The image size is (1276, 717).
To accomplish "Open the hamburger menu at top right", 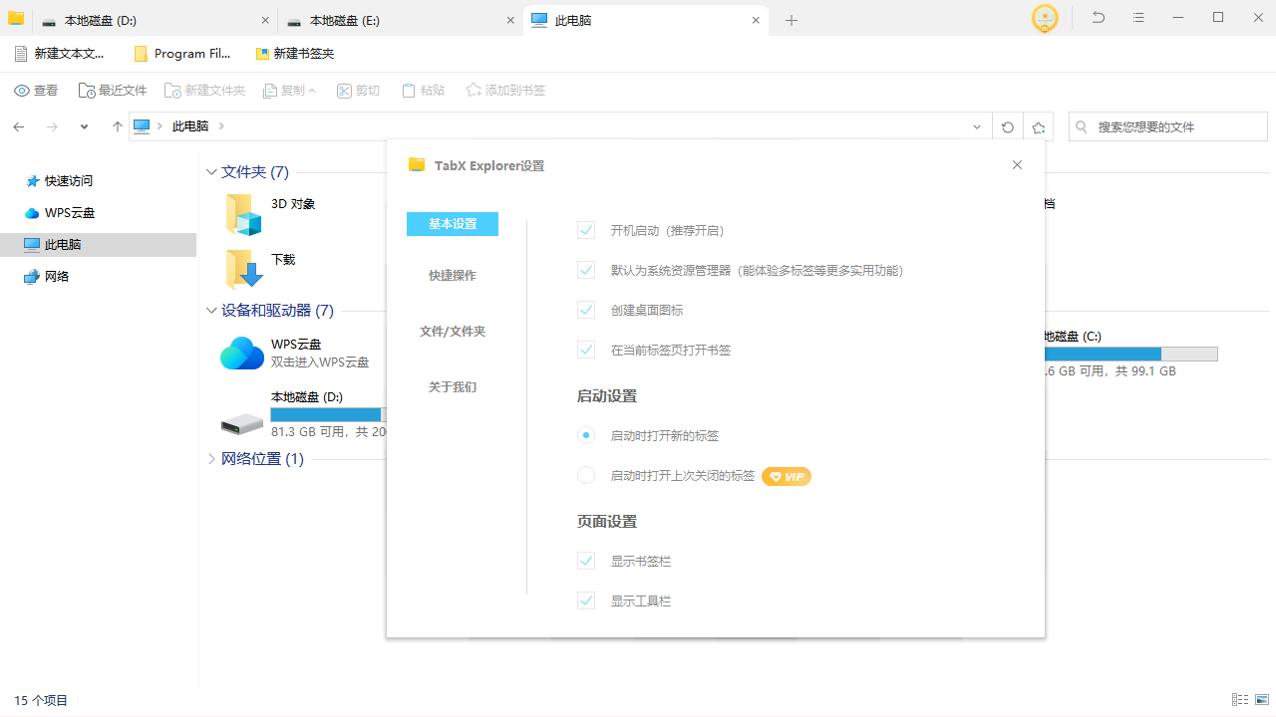I will tap(1138, 17).
